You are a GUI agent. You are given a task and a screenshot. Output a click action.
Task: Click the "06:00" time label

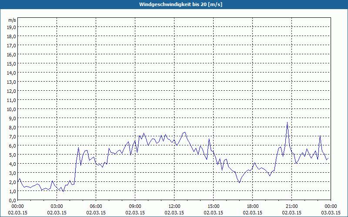pyautogui.click(x=96, y=207)
